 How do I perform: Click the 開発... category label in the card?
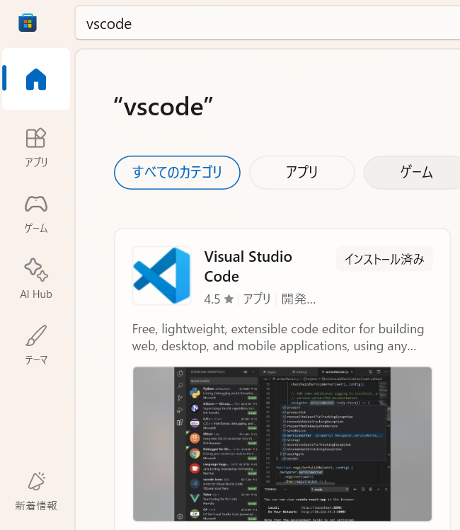tap(299, 299)
